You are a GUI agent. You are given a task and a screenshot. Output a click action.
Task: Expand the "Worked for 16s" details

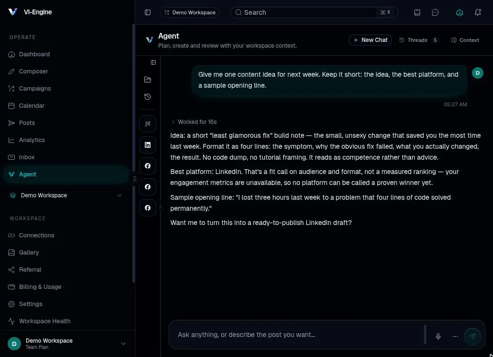pyautogui.click(x=194, y=122)
